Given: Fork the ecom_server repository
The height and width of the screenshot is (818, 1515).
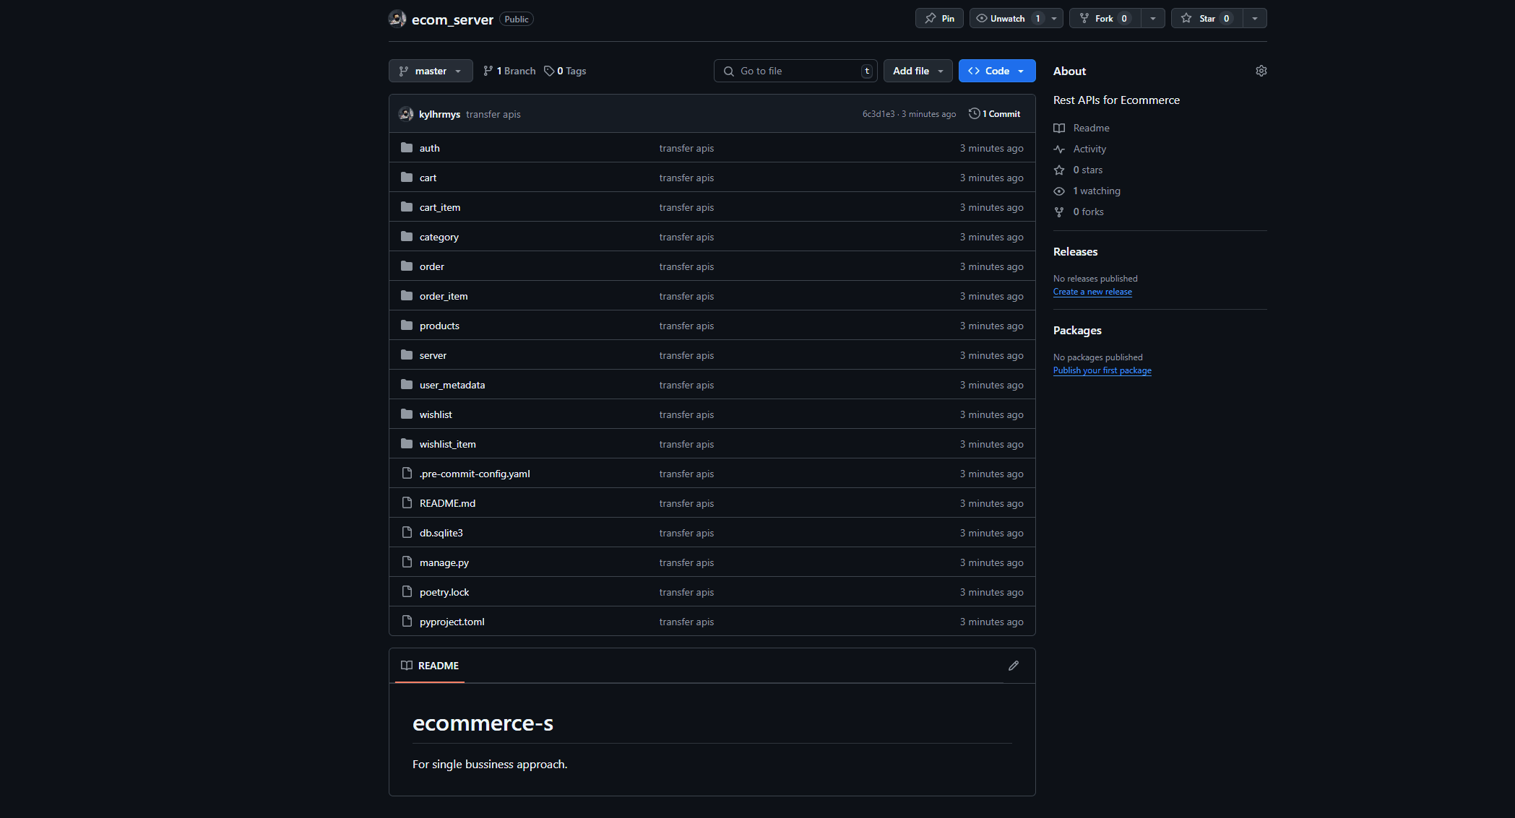Looking at the screenshot, I should click(x=1105, y=19).
